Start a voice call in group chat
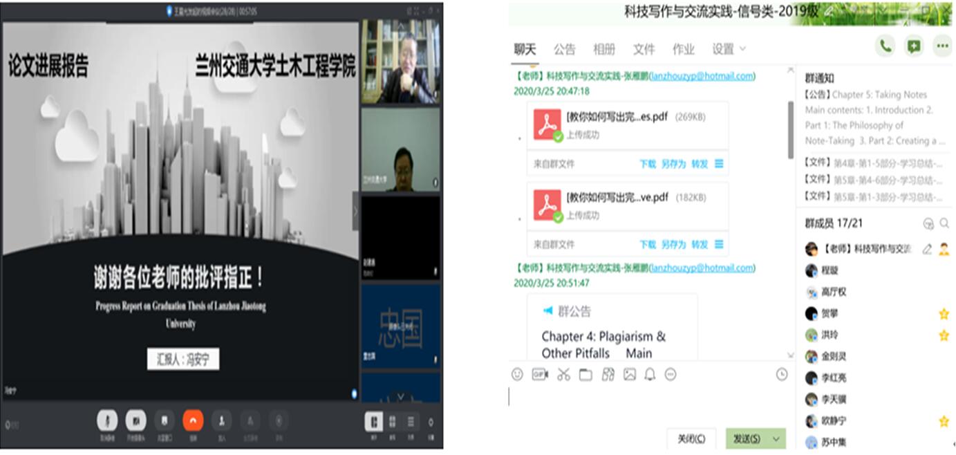This screenshot has width=956, height=455. tap(884, 46)
